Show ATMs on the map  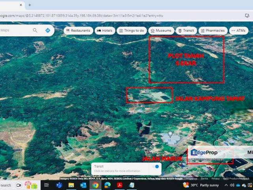(x=239, y=30)
